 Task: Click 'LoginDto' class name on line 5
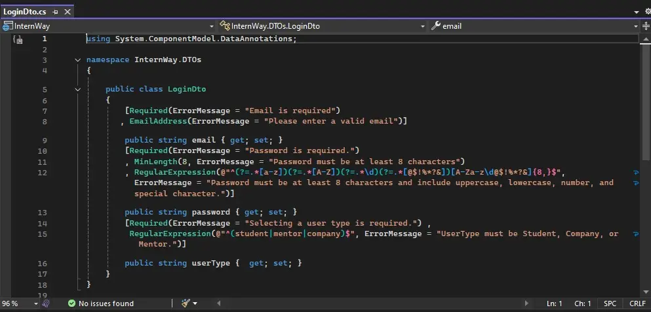(187, 89)
